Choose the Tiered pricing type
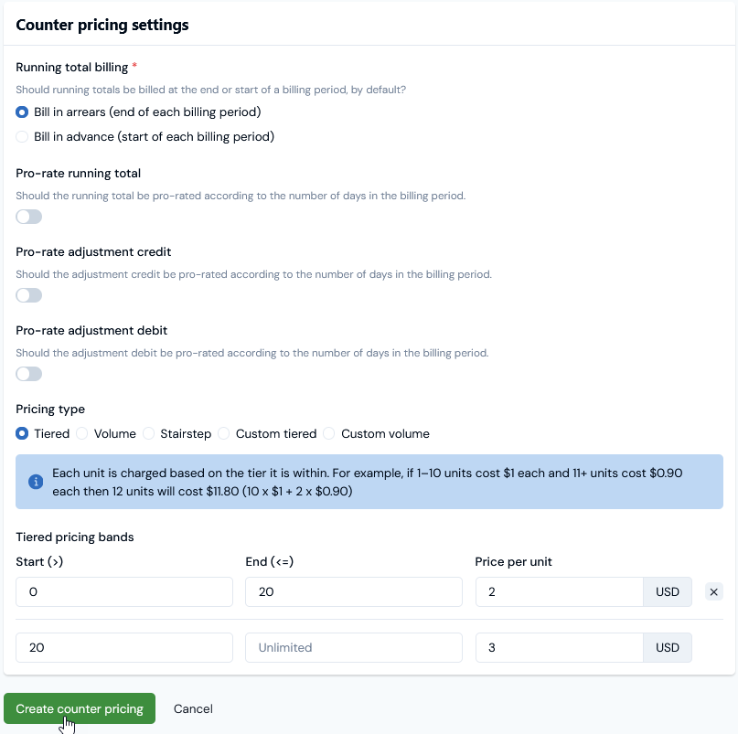This screenshot has height=734, width=738. click(x=22, y=433)
